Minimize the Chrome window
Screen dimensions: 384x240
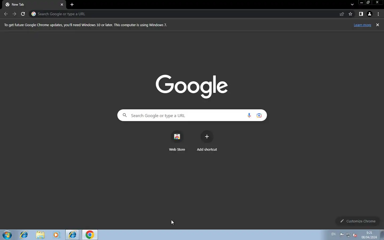pyautogui.click(x=362, y=2)
